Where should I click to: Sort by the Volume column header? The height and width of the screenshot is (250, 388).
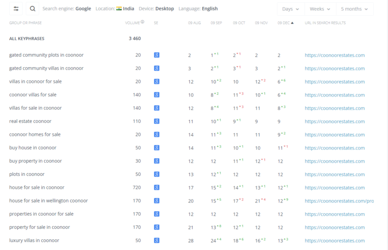click(x=132, y=23)
